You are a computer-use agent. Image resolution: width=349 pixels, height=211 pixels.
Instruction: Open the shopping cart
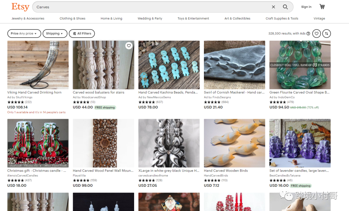[322, 7]
